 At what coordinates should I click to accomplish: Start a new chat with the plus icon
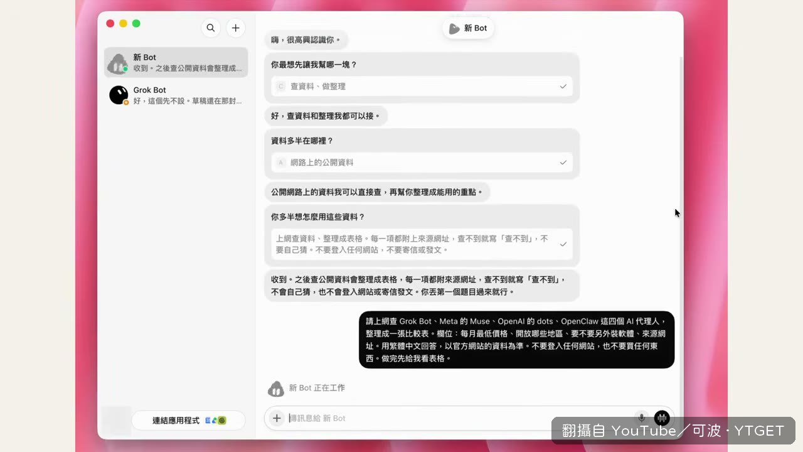[x=235, y=28]
